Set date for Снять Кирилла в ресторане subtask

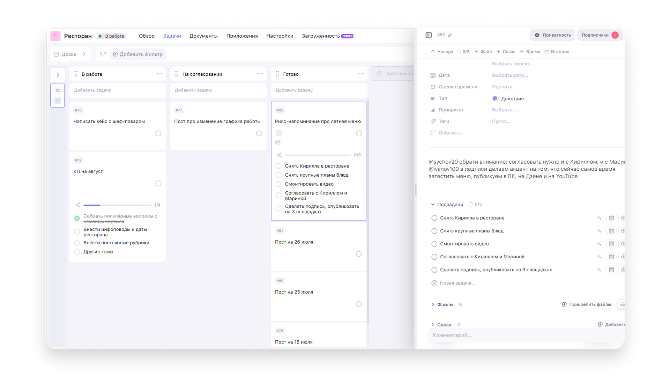click(611, 218)
